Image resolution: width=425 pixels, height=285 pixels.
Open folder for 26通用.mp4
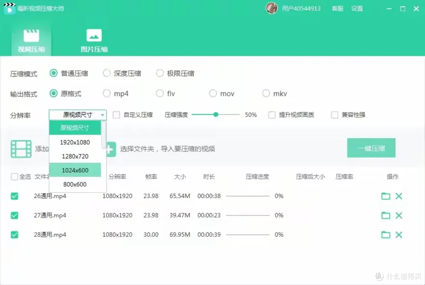pyautogui.click(x=386, y=196)
